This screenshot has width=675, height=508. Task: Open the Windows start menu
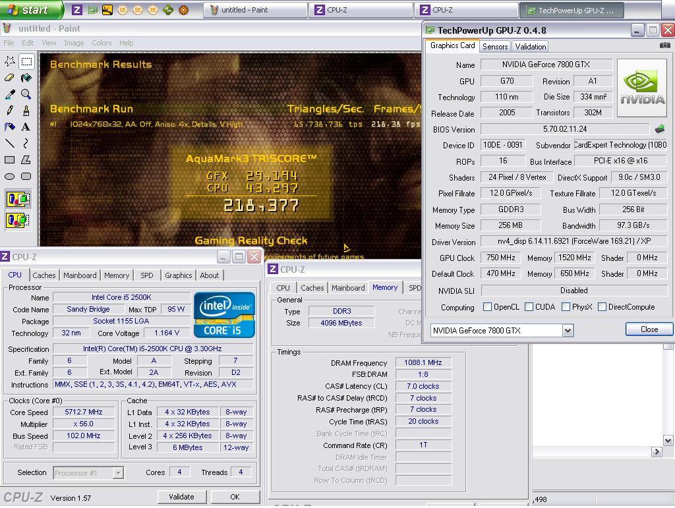tap(31, 9)
